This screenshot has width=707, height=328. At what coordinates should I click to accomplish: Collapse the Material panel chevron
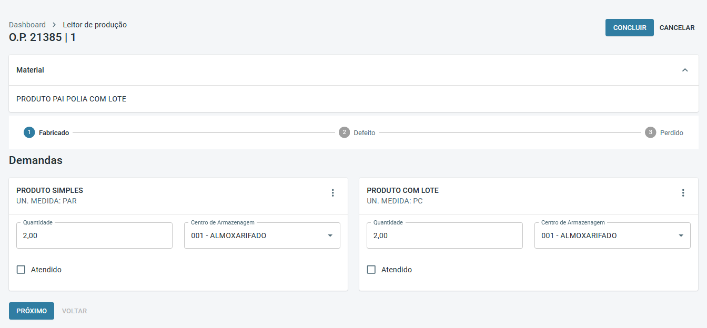(685, 70)
